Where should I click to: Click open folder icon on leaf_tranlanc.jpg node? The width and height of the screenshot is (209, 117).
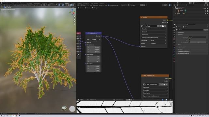click(x=164, y=84)
